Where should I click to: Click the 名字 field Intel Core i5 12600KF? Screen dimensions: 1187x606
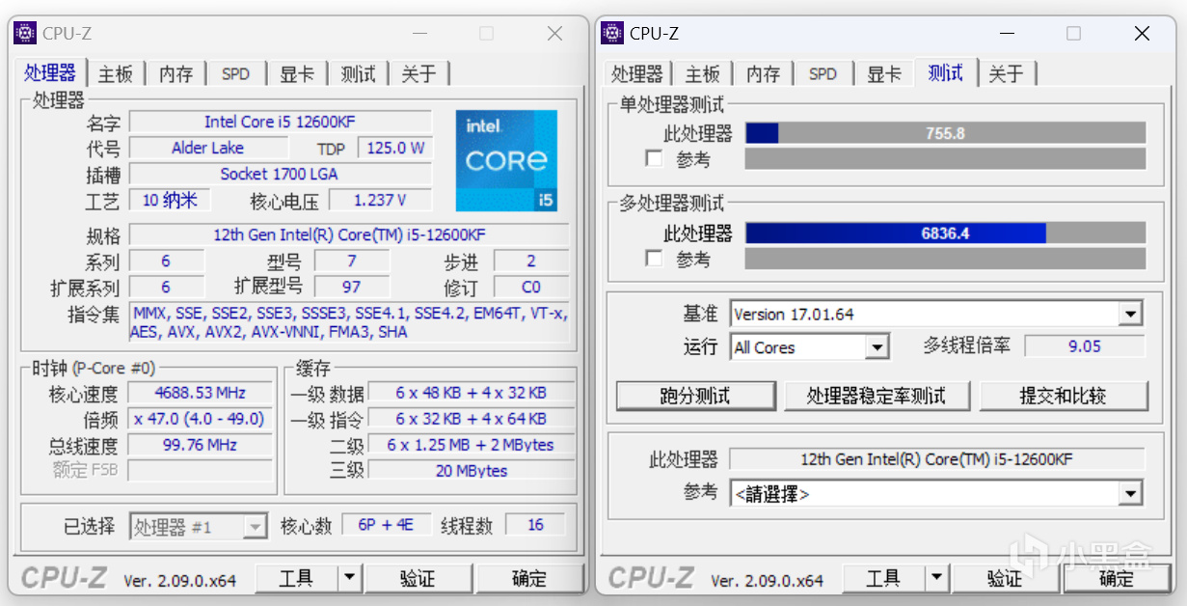pos(280,122)
